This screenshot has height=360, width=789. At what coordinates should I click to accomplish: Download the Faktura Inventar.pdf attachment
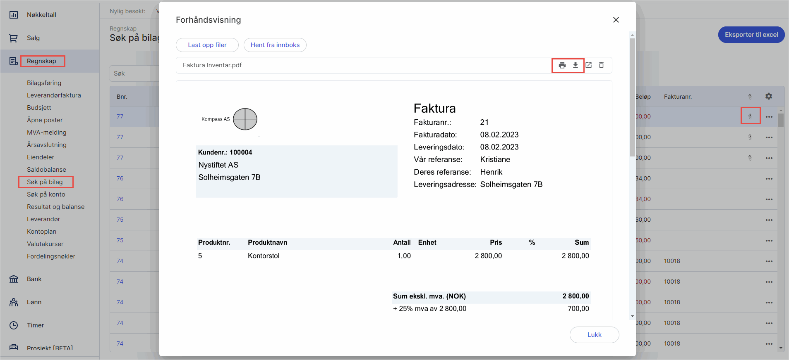[x=575, y=65]
